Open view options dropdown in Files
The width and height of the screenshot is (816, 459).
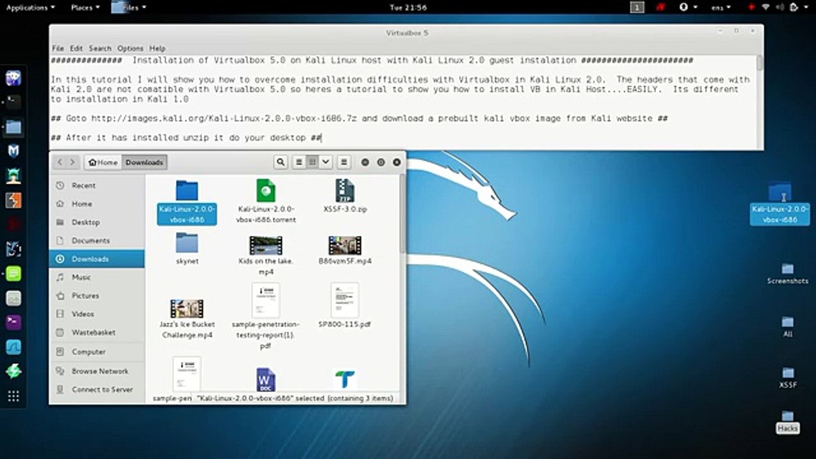326,162
